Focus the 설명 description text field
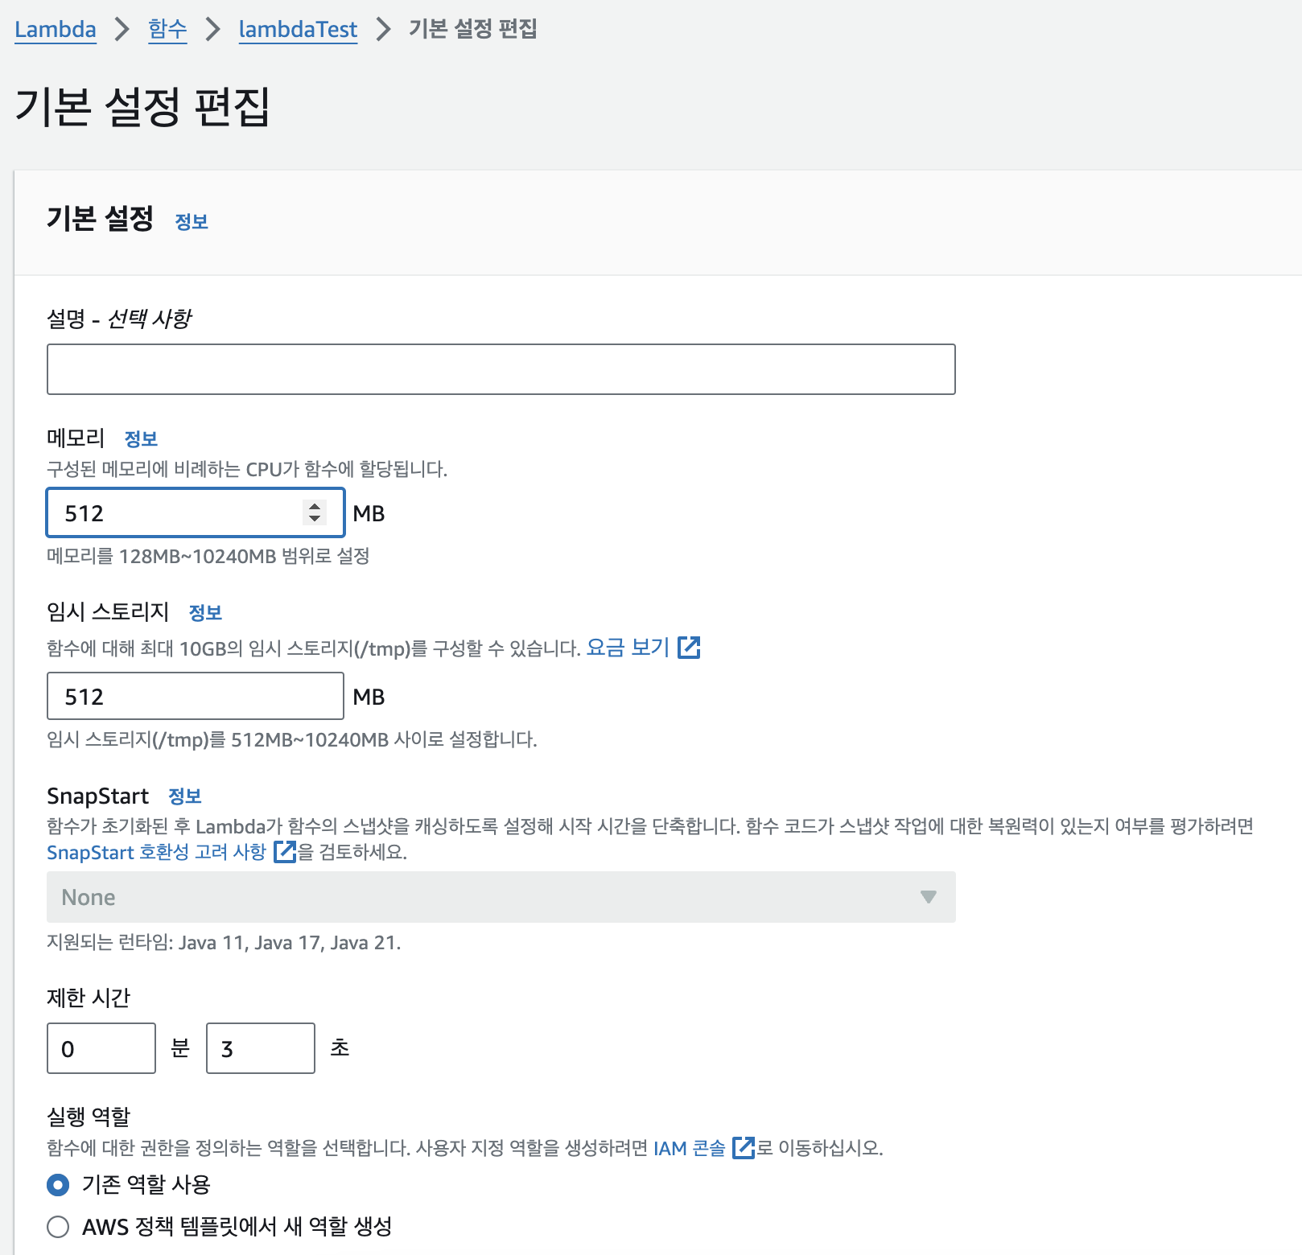The height and width of the screenshot is (1255, 1302). 501,369
